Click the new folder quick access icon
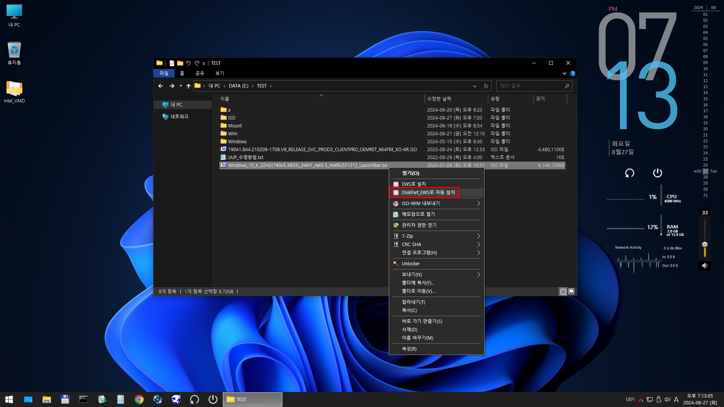The image size is (724, 407). click(x=180, y=63)
